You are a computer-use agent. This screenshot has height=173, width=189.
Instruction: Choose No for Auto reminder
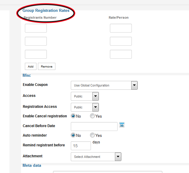coord(73,135)
